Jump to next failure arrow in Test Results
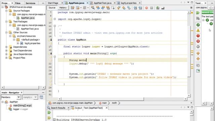 (198, 59)
